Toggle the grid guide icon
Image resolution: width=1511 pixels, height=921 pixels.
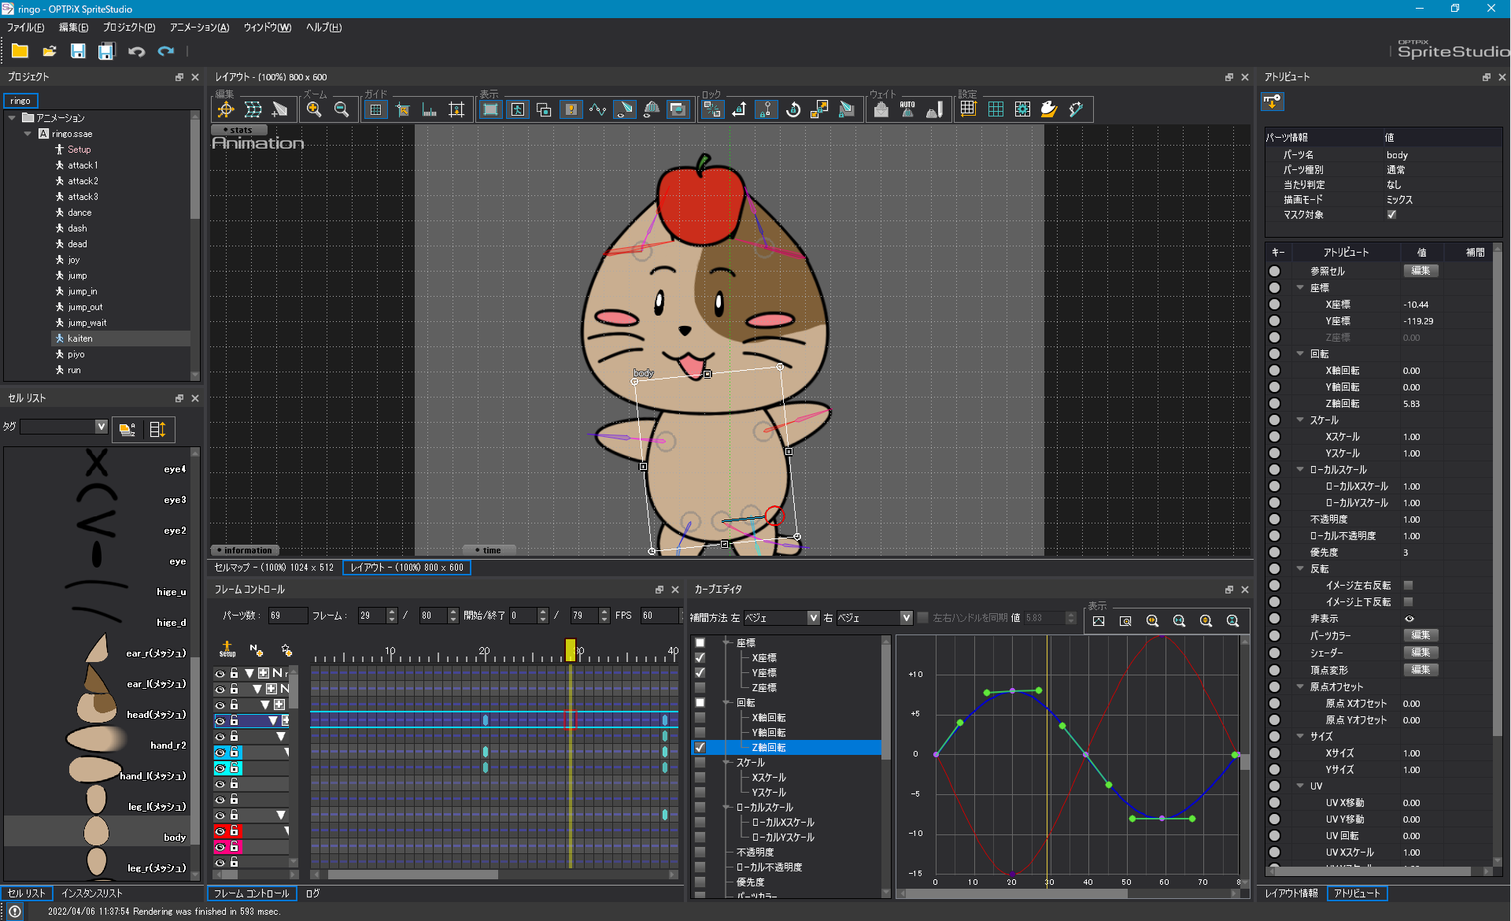click(x=375, y=109)
